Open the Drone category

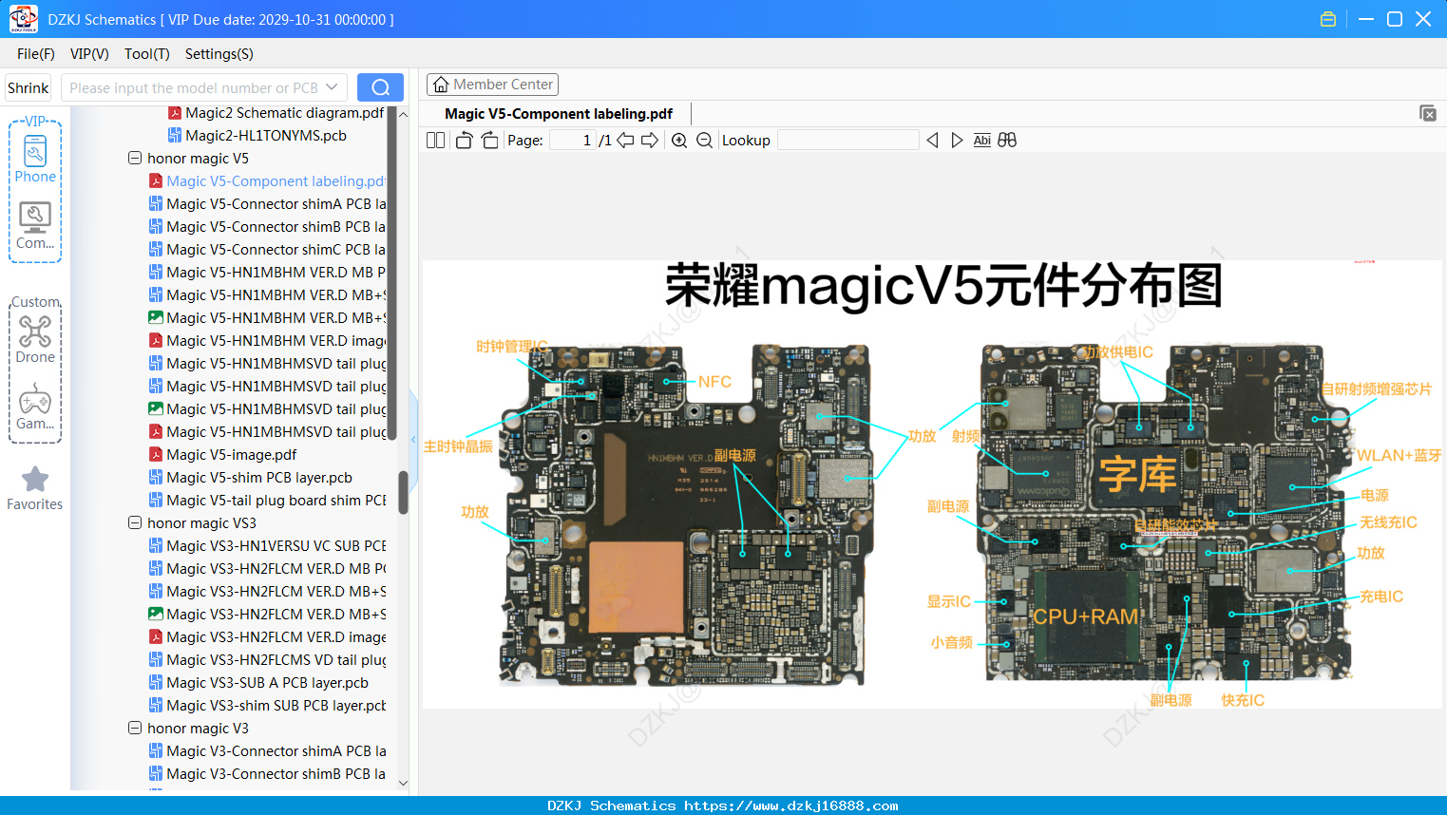point(35,339)
